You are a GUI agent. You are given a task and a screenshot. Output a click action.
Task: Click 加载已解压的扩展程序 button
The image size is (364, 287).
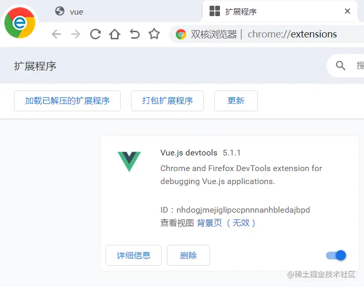67,101
